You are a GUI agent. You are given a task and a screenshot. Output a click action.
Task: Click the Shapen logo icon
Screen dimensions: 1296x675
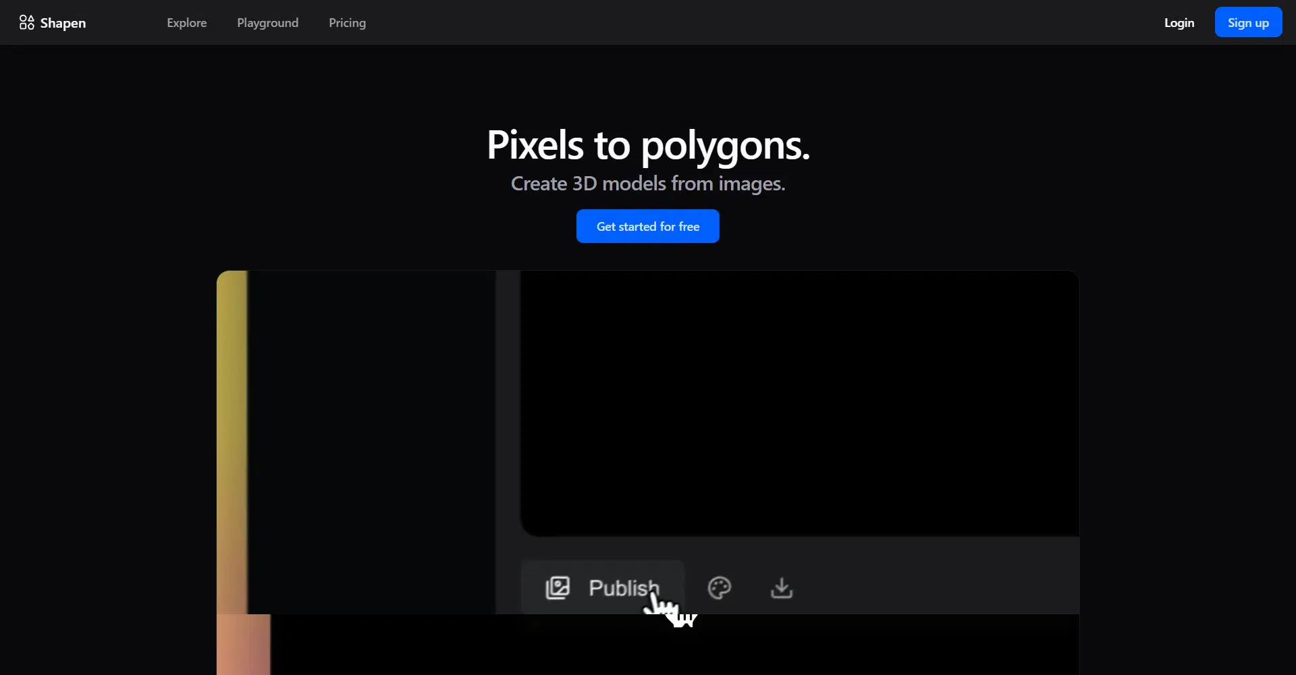click(26, 22)
